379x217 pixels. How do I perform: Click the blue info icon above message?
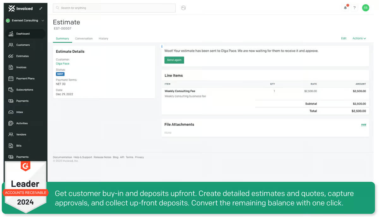[x=162, y=46]
